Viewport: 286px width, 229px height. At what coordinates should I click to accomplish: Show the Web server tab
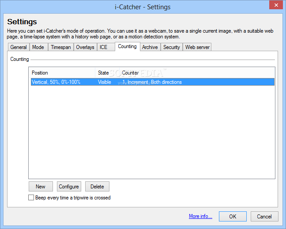197,47
